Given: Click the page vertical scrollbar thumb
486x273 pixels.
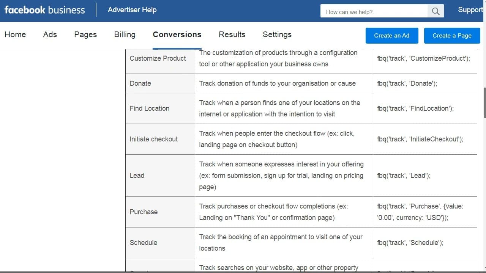Looking at the screenshot, I should pyautogui.click(x=484, y=102).
